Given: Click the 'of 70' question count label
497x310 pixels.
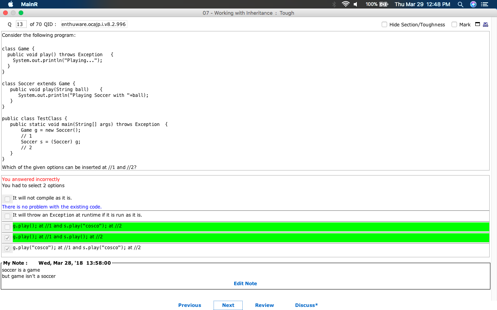Looking at the screenshot, I should click(36, 24).
